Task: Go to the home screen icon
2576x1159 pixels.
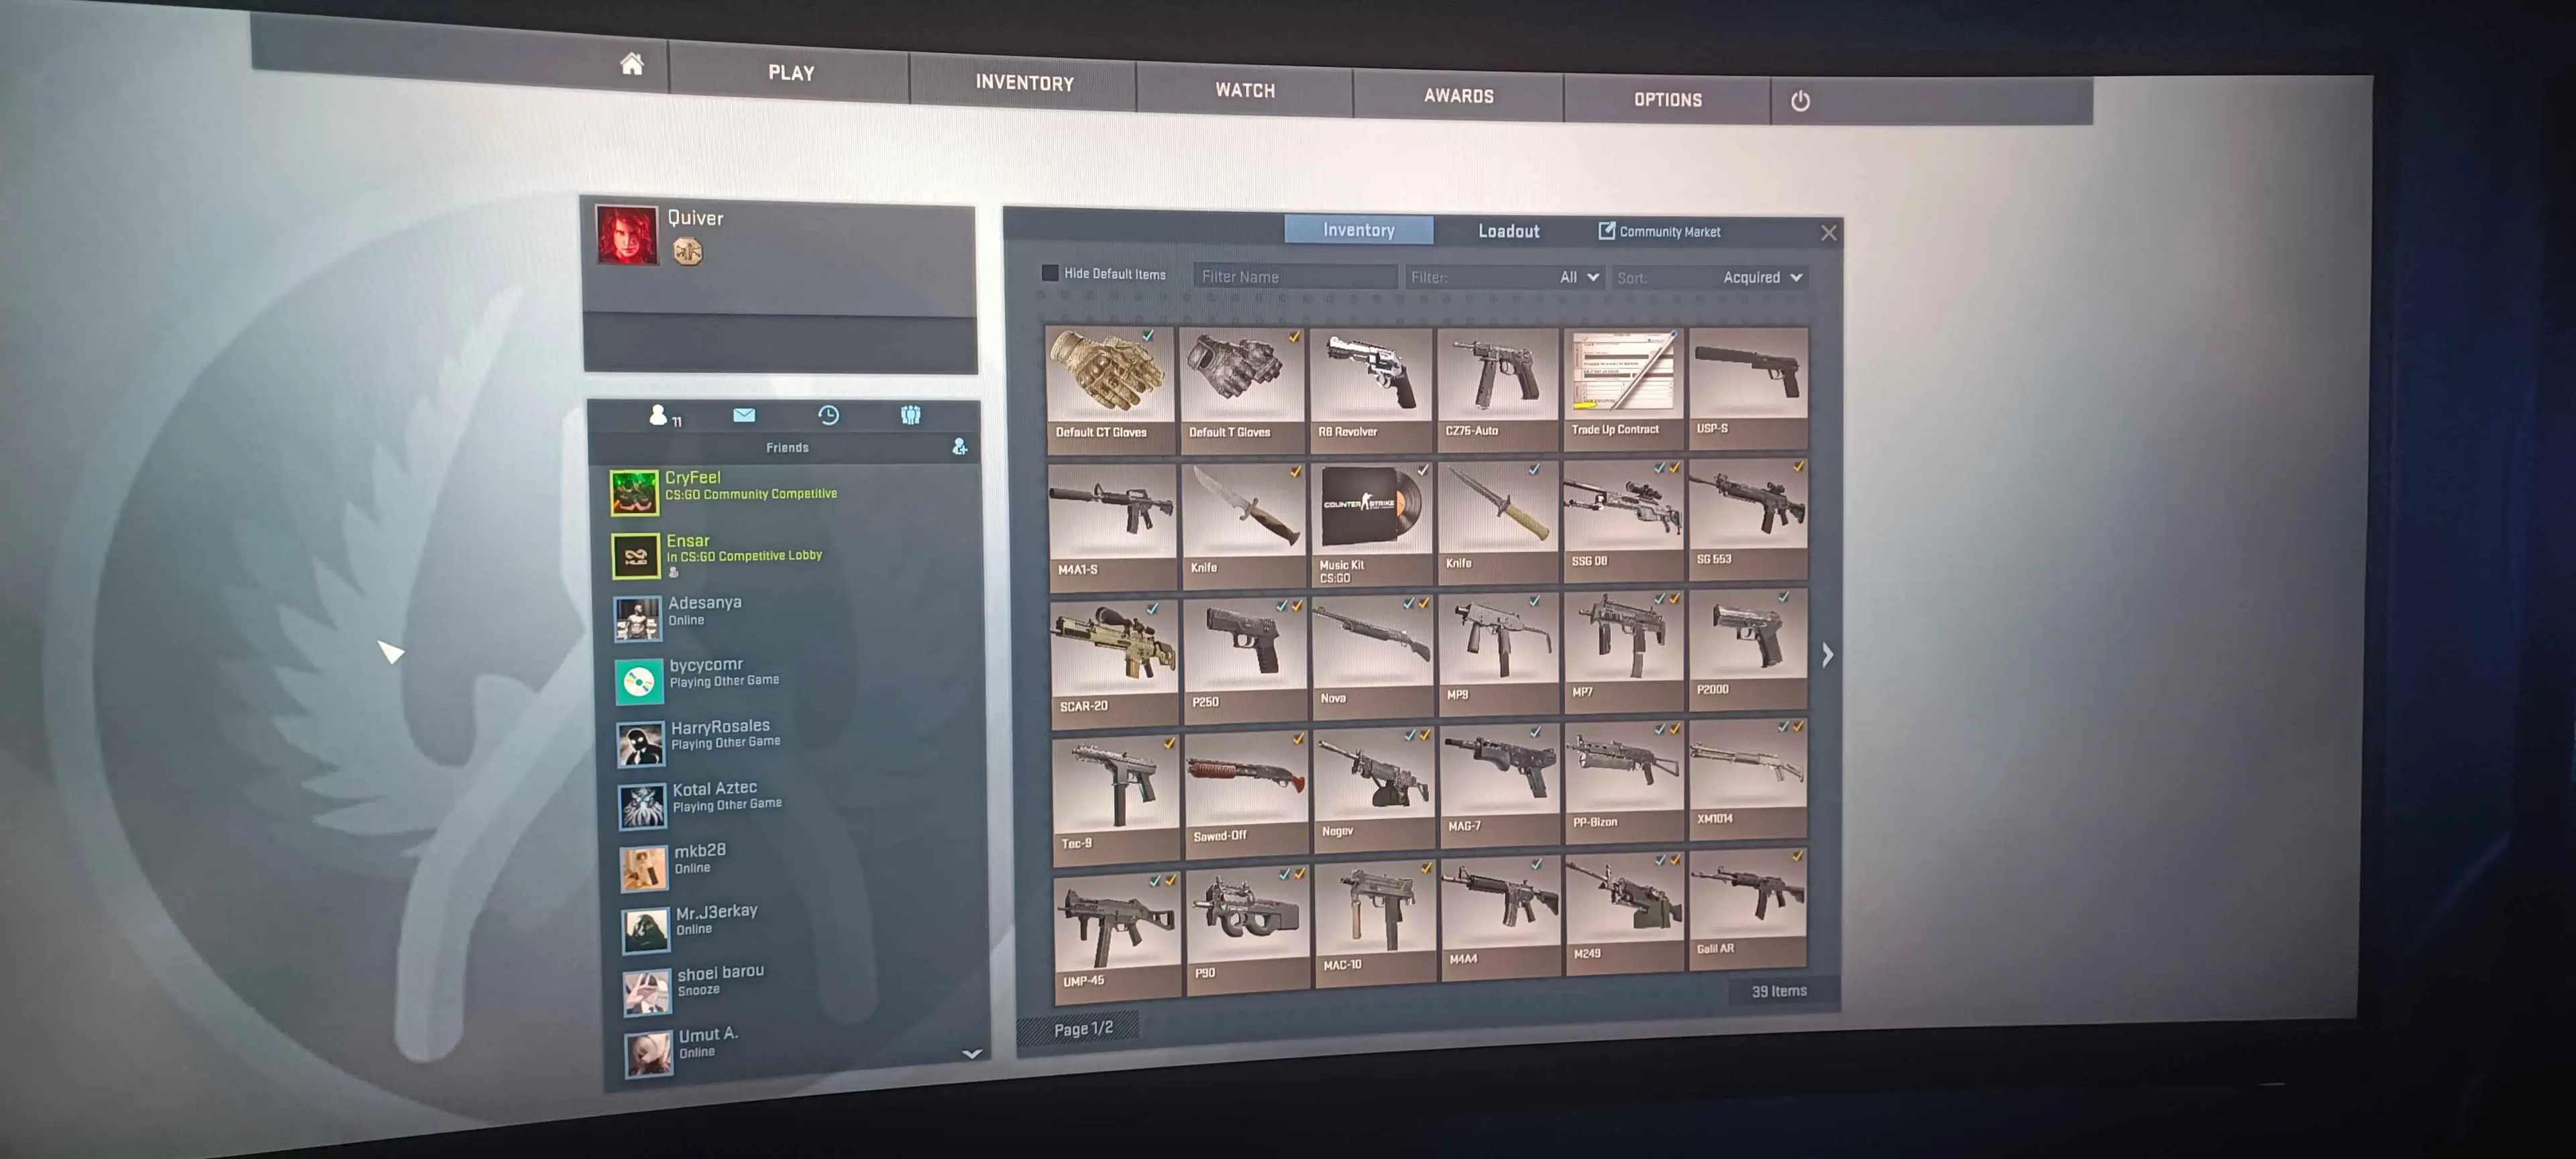Action: coord(631,65)
